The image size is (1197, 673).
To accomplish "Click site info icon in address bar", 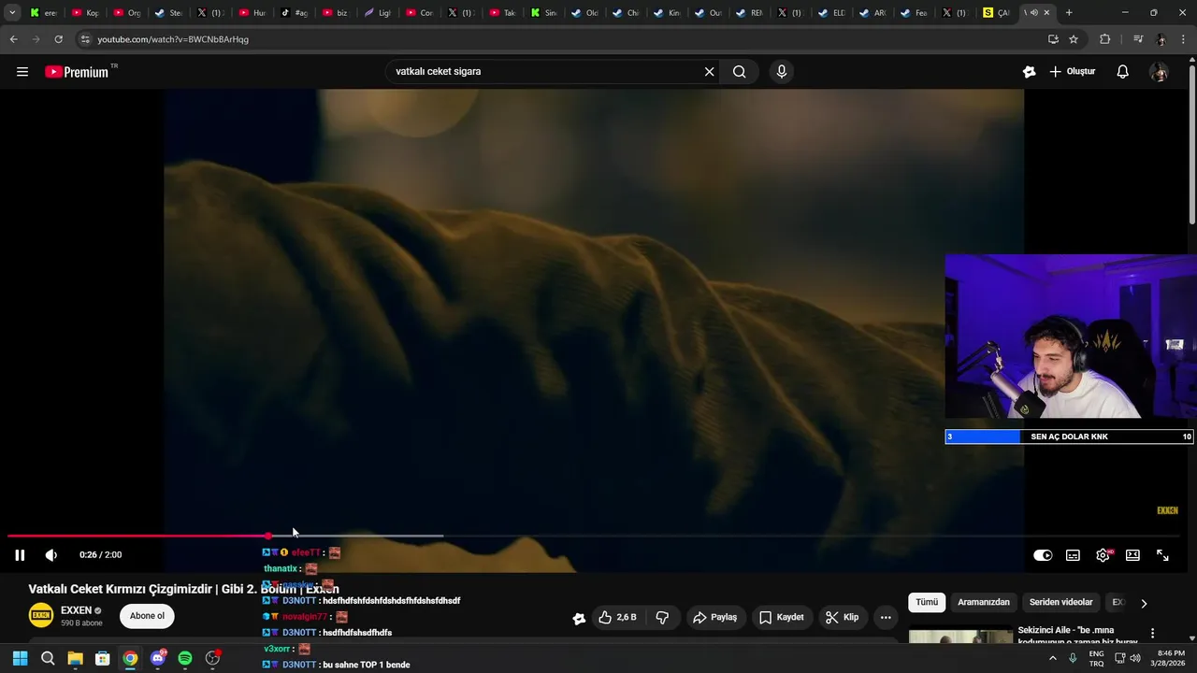I will tap(85, 39).
